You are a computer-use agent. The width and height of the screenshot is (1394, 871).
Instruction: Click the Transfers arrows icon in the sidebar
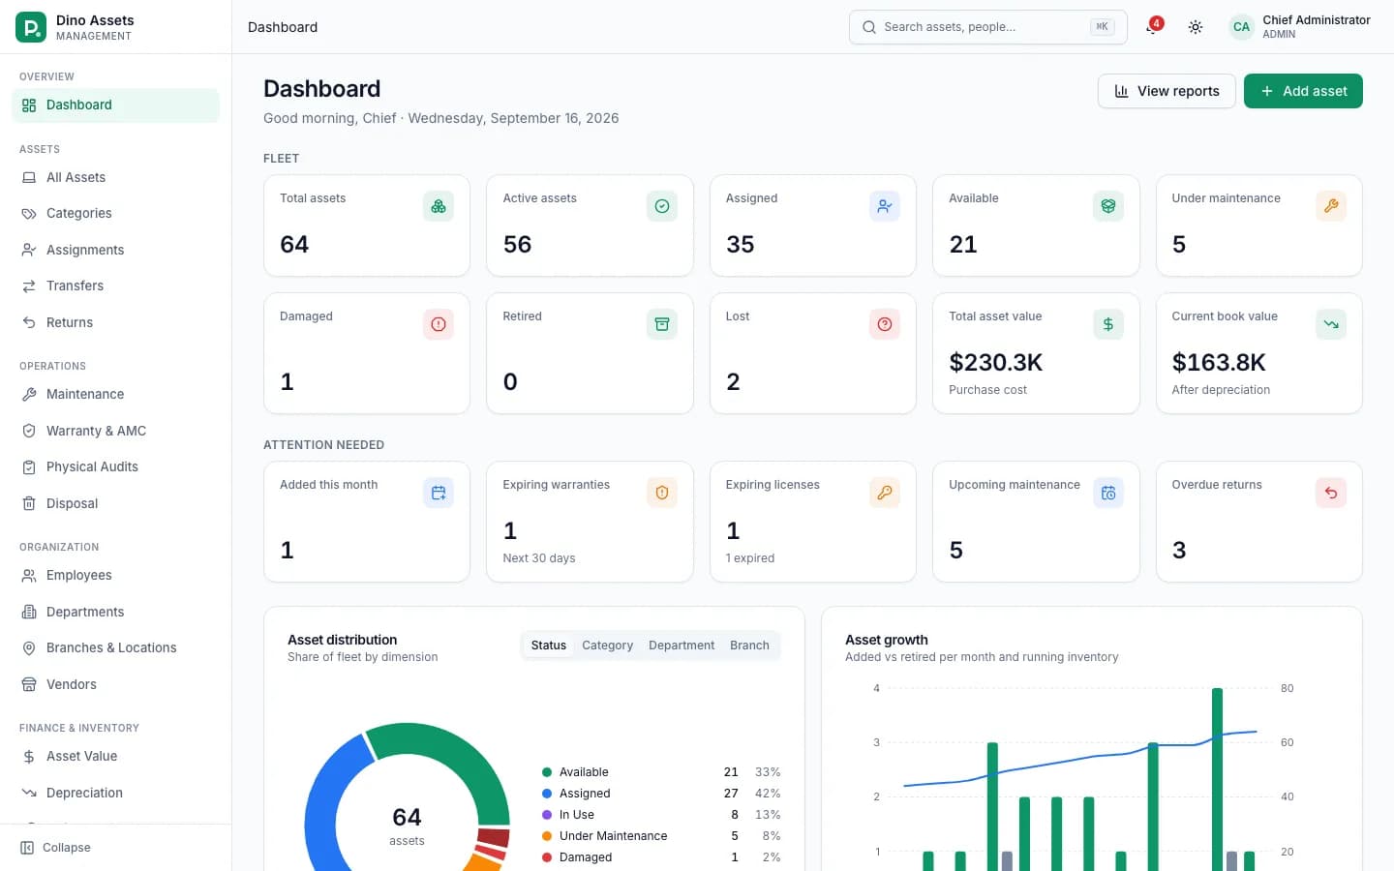(x=29, y=285)
